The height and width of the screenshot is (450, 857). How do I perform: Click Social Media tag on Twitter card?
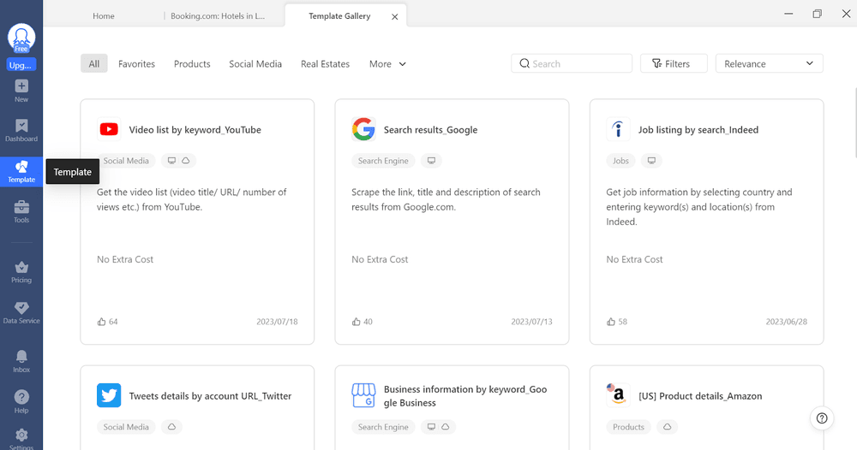coord(126,427)
